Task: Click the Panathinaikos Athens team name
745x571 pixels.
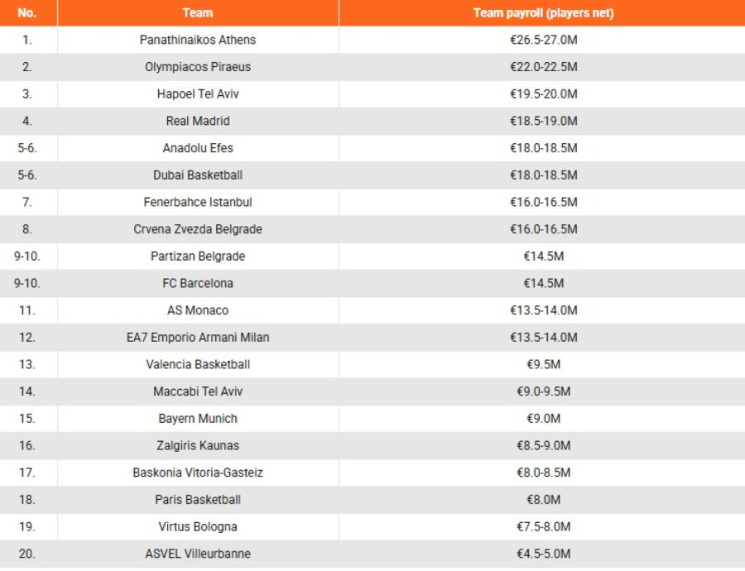Action: click(x=198, y=40)
